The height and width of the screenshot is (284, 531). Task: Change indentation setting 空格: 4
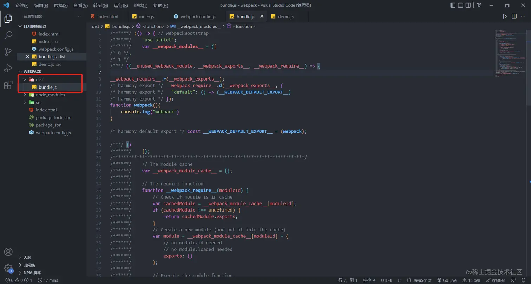369,280
